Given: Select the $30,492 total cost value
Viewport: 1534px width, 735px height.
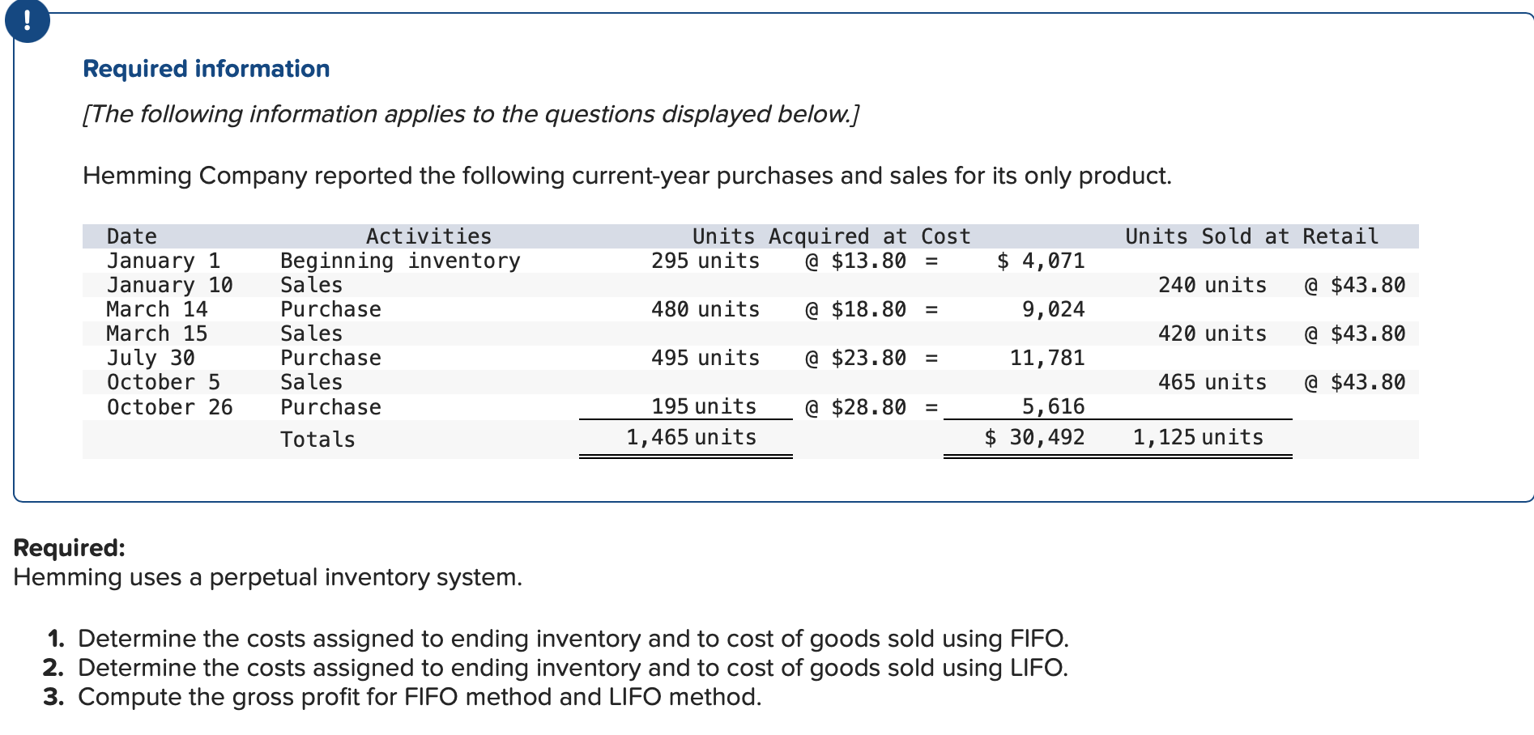Looking at the screenshot, I should point(1033,437).
